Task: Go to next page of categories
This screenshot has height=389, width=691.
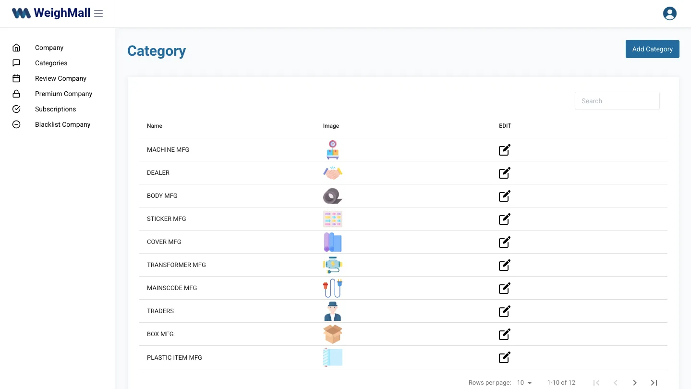Action: (635, 383)
